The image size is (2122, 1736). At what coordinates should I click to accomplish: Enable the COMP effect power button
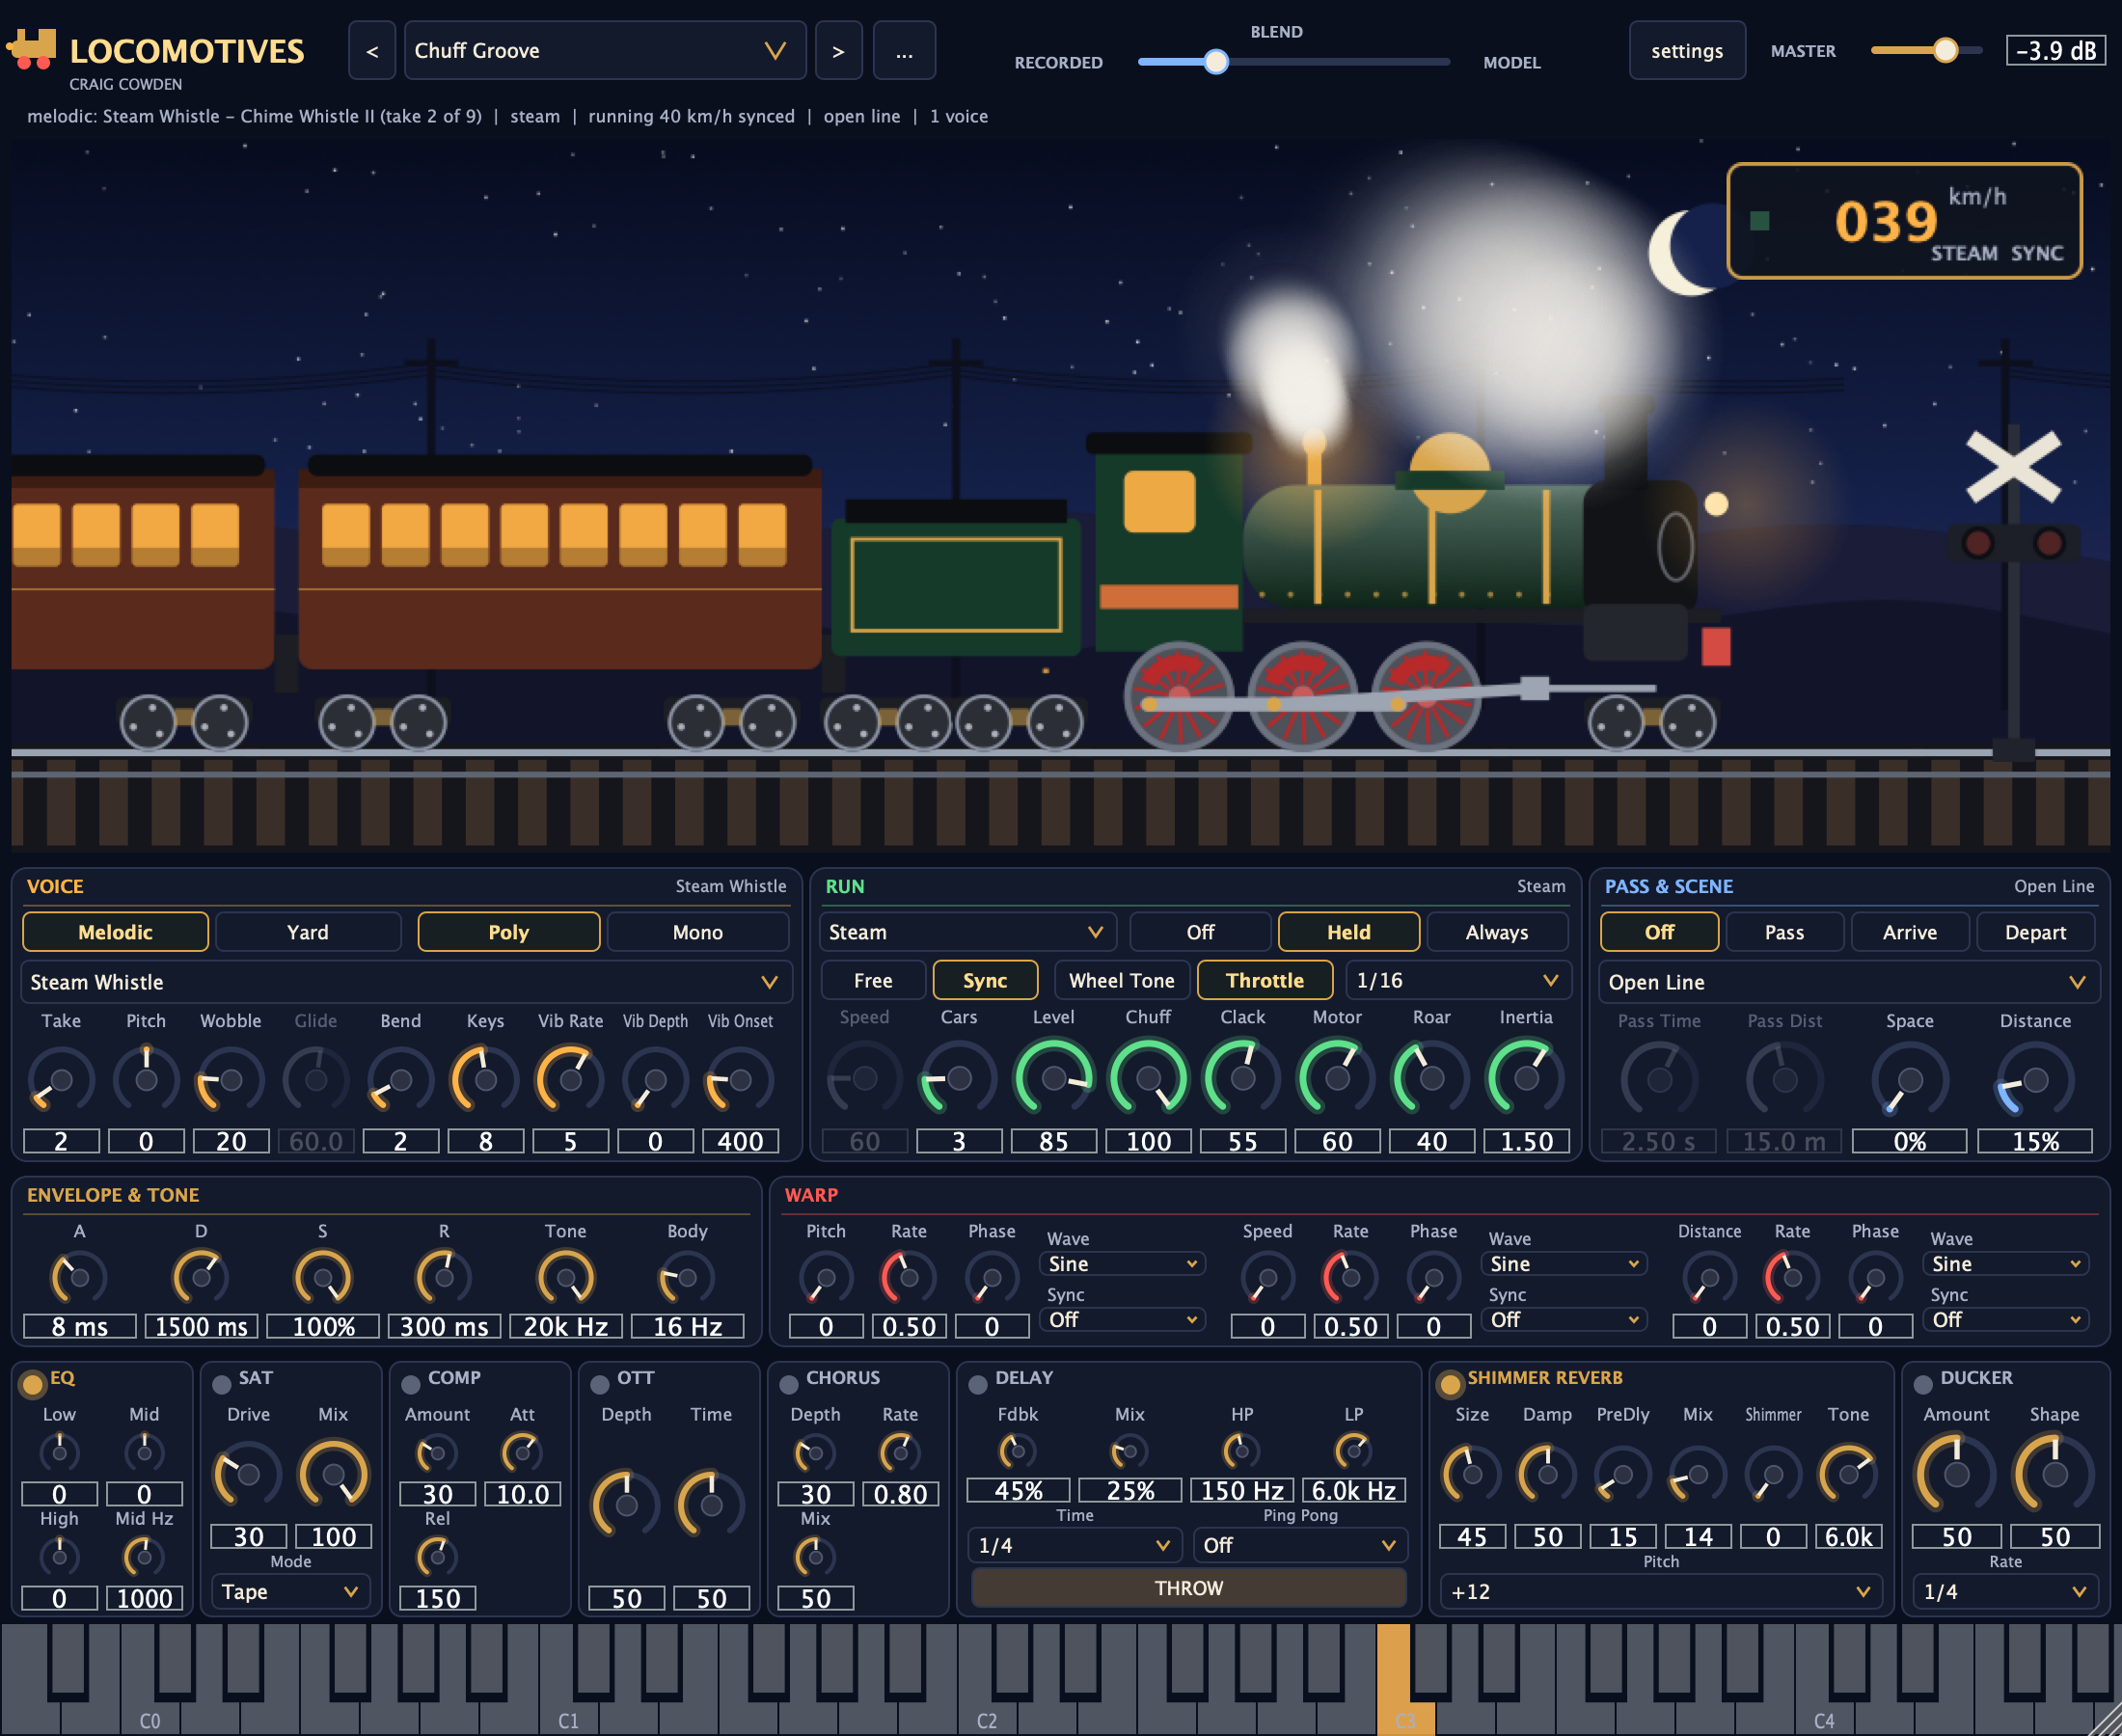click(410, 1384)
